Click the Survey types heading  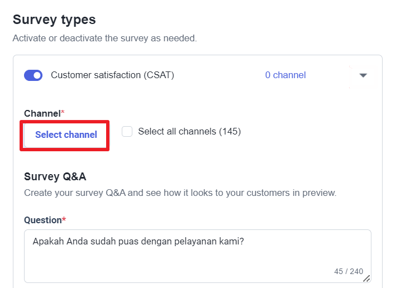54,20
